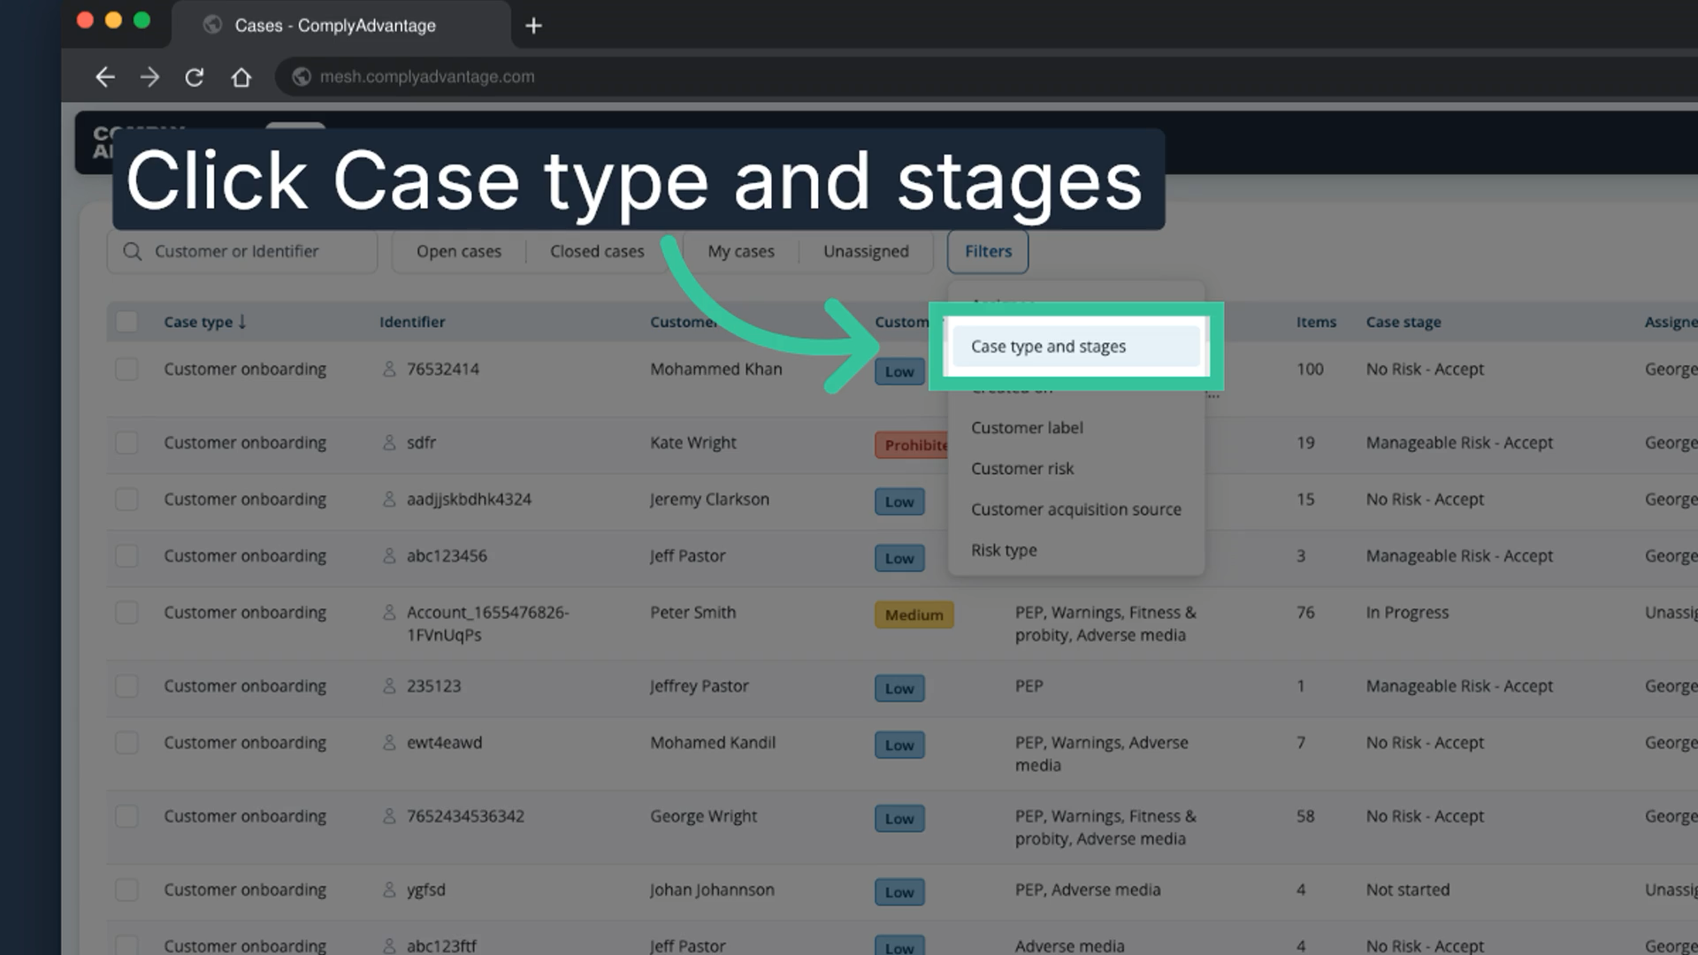The image size is (1698, 955).
Task: Check the row for George Wright
Action: [x=127, y=815]
